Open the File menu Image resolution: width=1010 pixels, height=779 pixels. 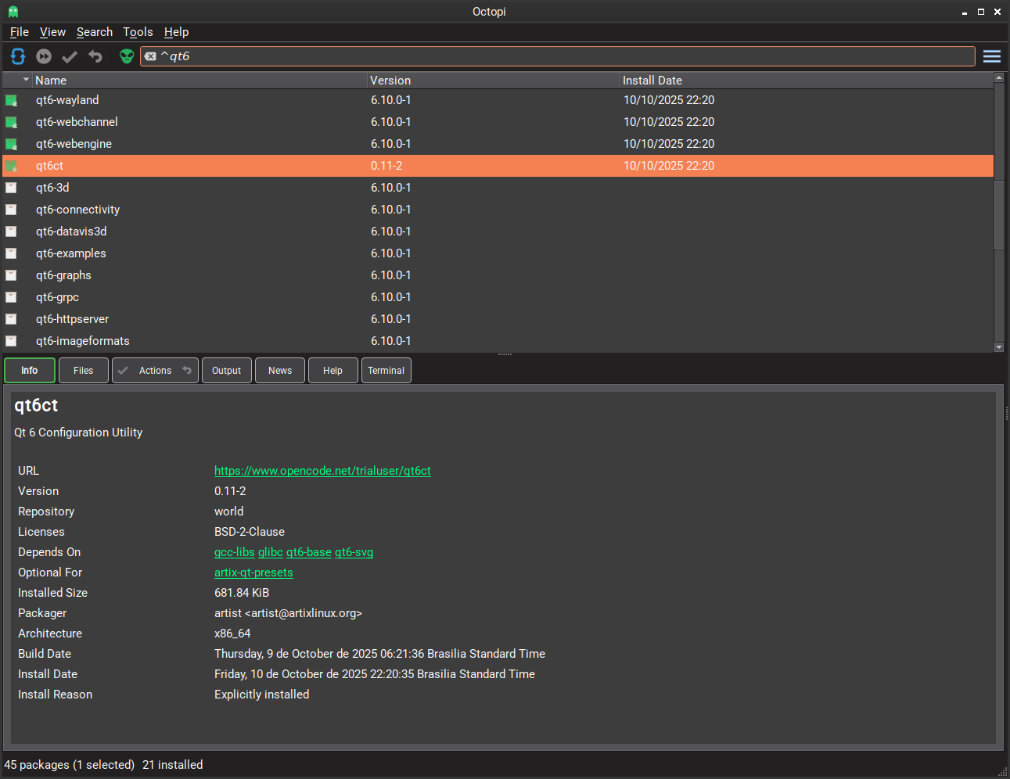click(20, 32)
